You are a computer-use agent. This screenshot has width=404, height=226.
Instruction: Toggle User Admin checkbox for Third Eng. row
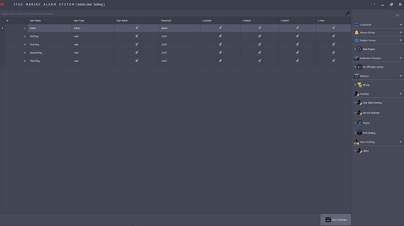(137, 61)
